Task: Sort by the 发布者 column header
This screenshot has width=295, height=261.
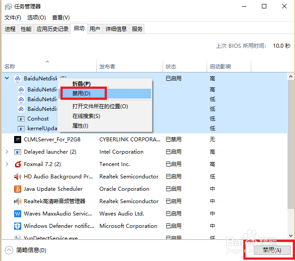Action: [130, 66]
